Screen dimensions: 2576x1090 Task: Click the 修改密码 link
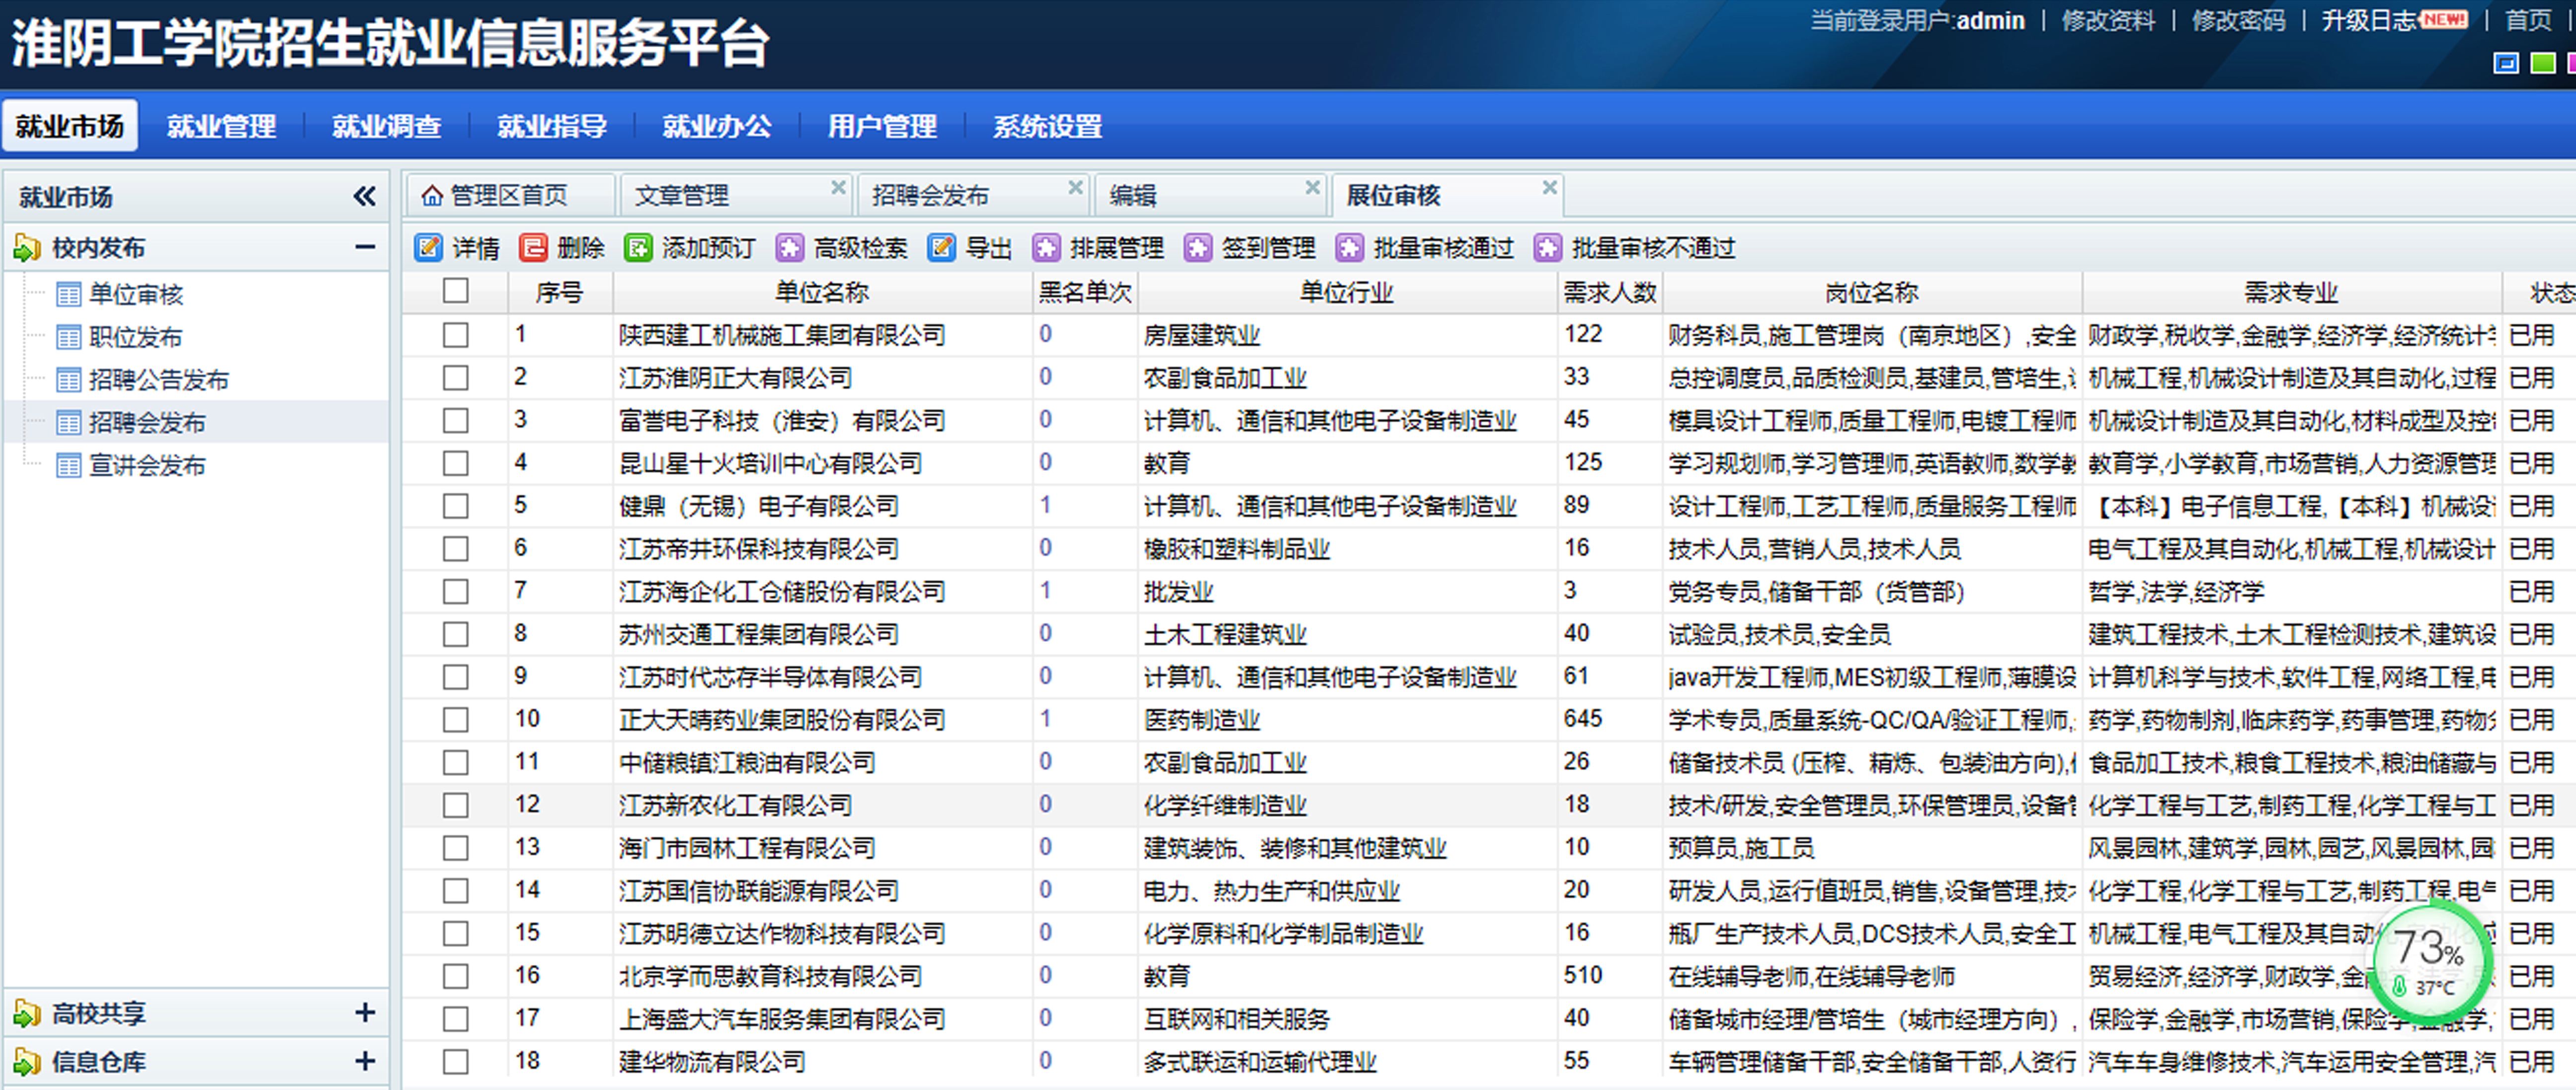click(x=2238, y=21)
